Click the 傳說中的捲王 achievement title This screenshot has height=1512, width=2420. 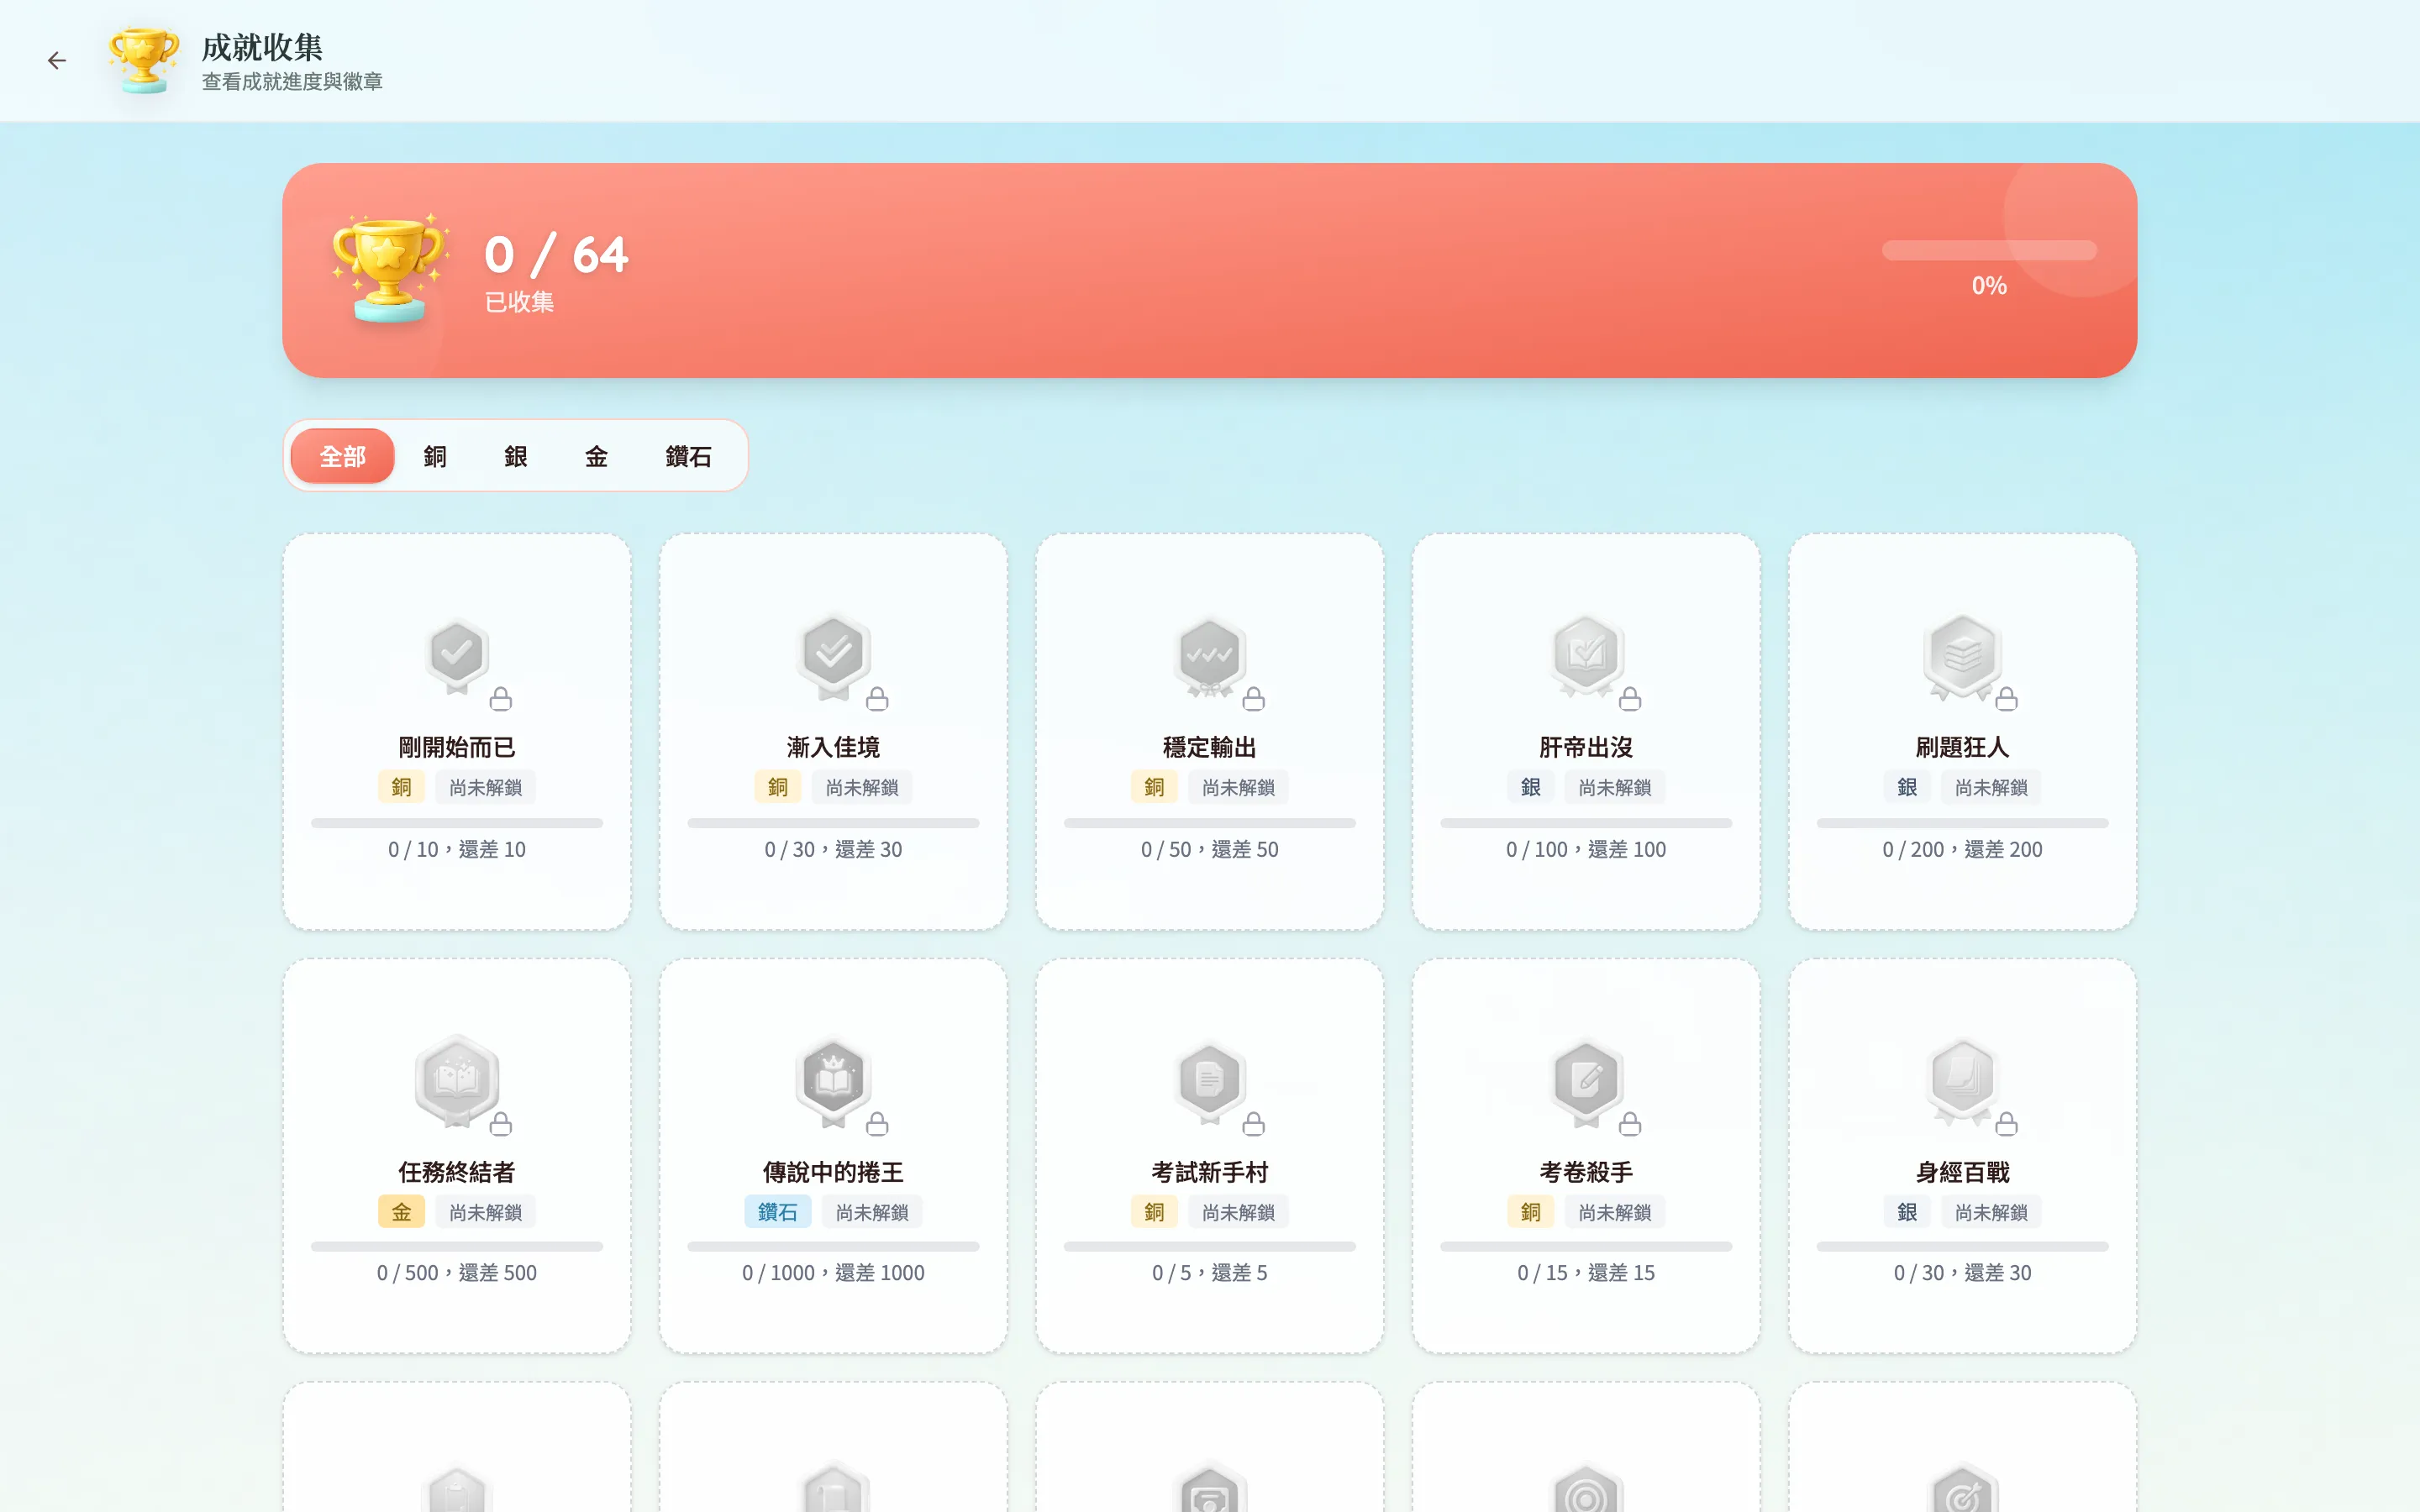tap(833, 1172)
